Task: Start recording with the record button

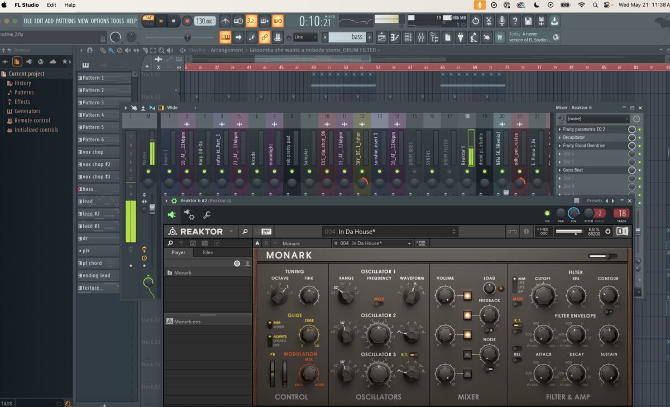Action: 187,21
